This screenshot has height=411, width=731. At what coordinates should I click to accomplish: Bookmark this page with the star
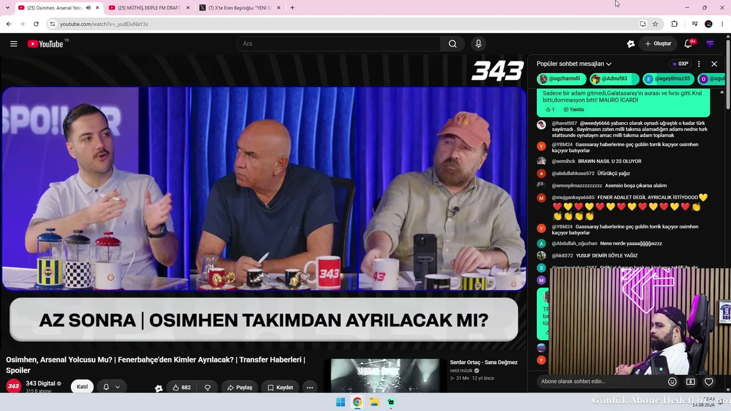click(655, 24)
